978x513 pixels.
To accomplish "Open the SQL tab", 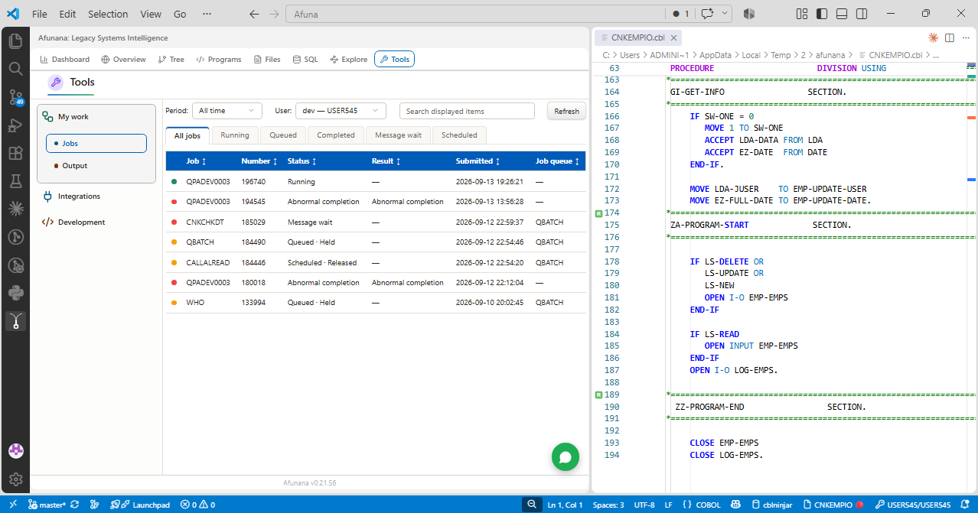I will click(x=305, y=59).
